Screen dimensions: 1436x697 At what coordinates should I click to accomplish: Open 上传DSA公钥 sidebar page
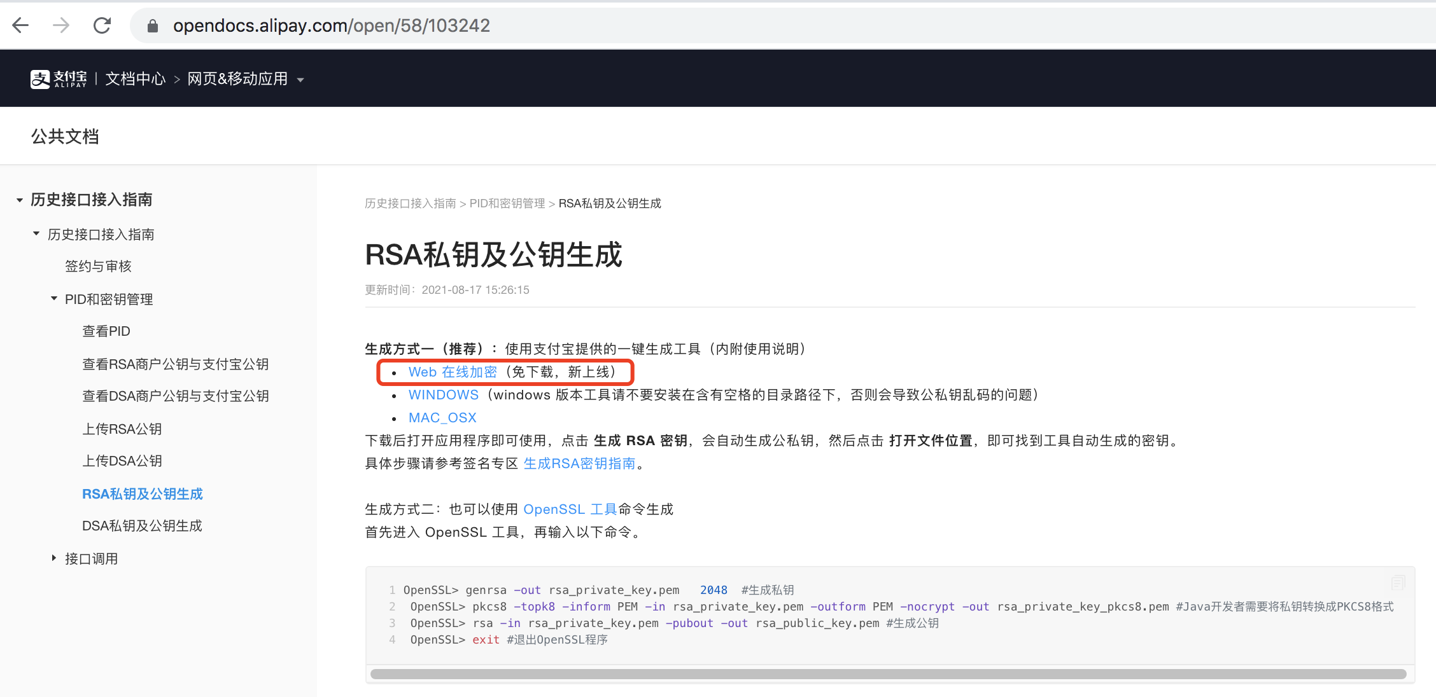coord(122,461)
